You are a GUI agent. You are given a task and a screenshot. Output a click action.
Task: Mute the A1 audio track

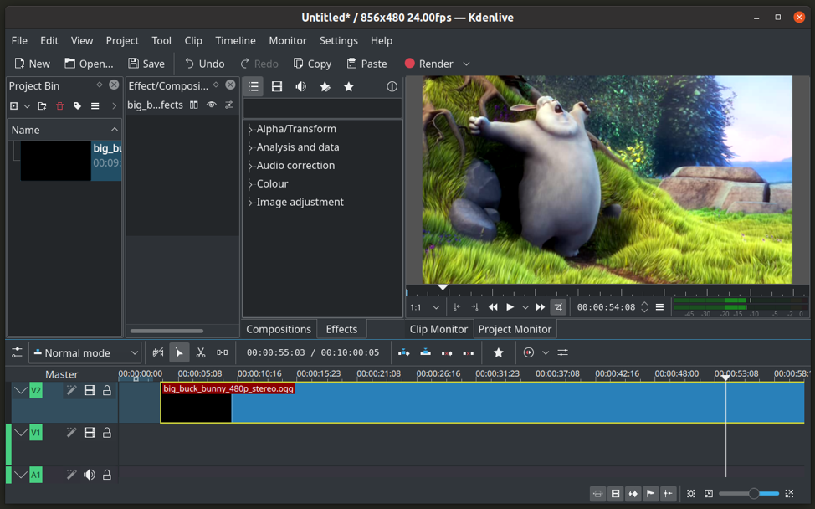(x=90, y=475)
